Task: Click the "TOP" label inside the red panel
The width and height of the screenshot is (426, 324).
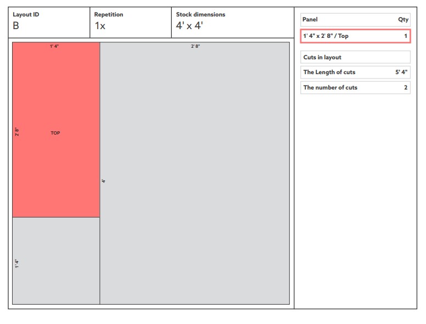Action: click(55, 133)
